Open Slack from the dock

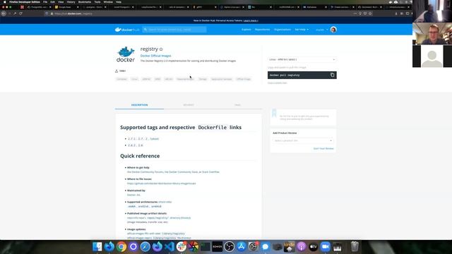coord(182,246)
